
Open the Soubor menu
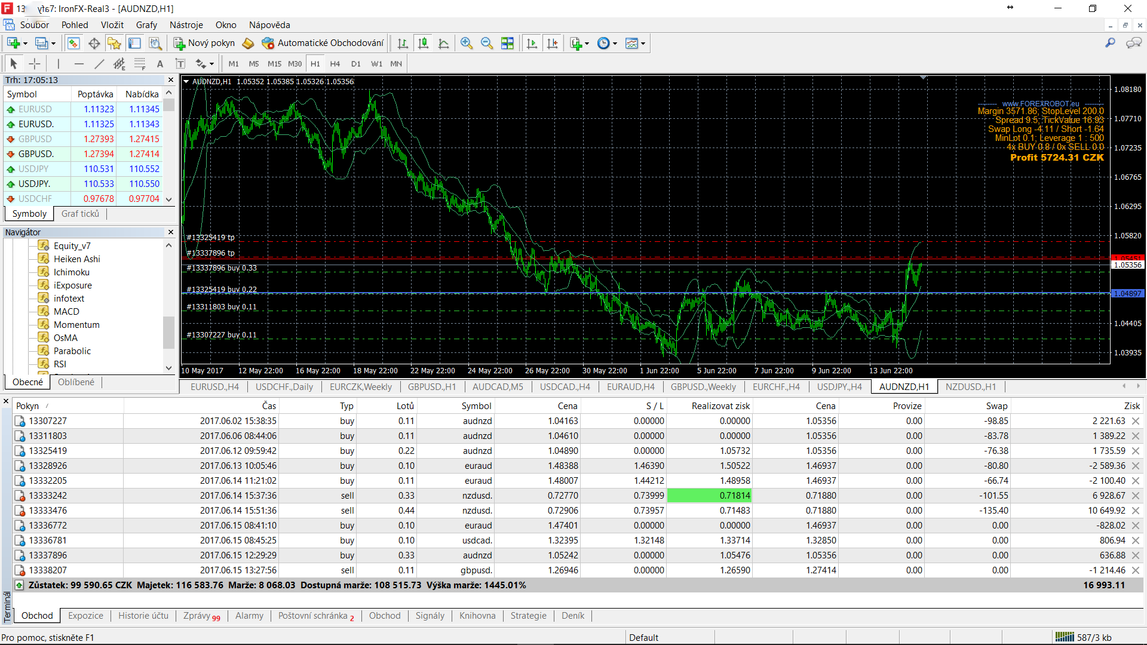[x=35, y=25]
